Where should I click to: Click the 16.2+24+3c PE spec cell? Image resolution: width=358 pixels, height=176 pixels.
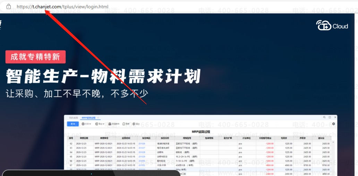187,157
